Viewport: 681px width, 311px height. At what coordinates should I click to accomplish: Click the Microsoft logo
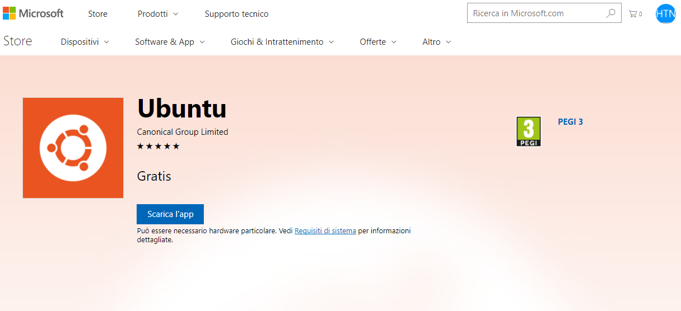pos(33,13)
